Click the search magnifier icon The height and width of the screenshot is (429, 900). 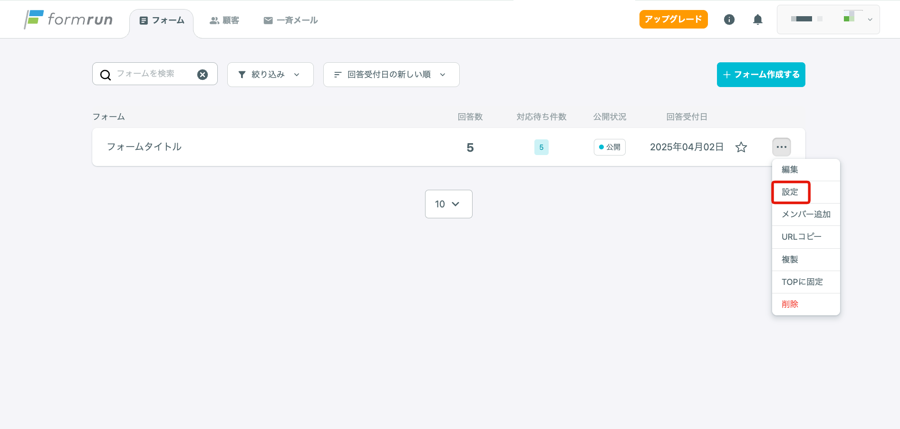(106, 75)
